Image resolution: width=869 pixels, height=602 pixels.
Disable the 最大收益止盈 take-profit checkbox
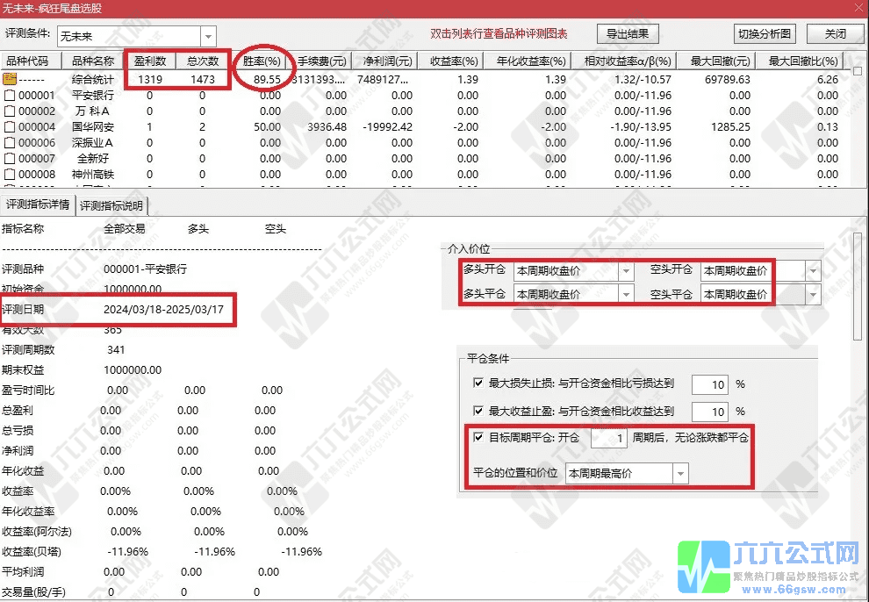pyautogui.click(x=478, y=411)
